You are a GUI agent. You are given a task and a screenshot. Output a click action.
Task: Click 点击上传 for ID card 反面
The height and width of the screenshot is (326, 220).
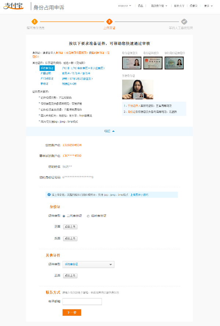point(70,238)
